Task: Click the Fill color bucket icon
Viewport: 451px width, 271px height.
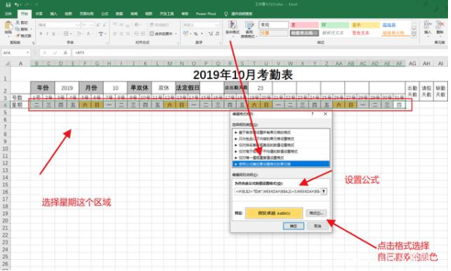Action: click(x=79, y=34)
